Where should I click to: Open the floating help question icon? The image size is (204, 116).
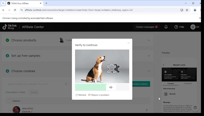click(x=195, y=108)
